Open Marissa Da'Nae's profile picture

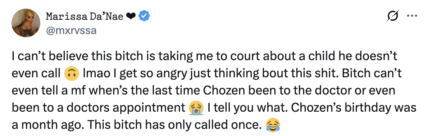click(26, 23)
